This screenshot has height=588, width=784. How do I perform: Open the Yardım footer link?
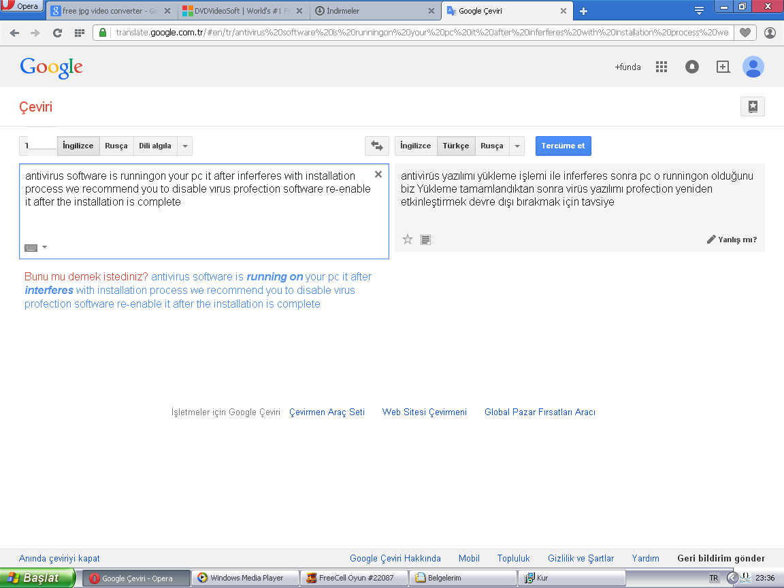645,558
